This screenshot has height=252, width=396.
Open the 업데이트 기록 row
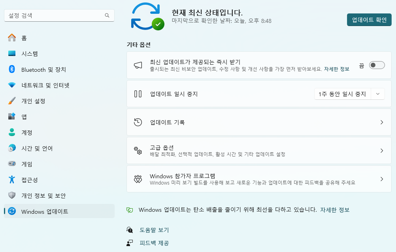259,122
